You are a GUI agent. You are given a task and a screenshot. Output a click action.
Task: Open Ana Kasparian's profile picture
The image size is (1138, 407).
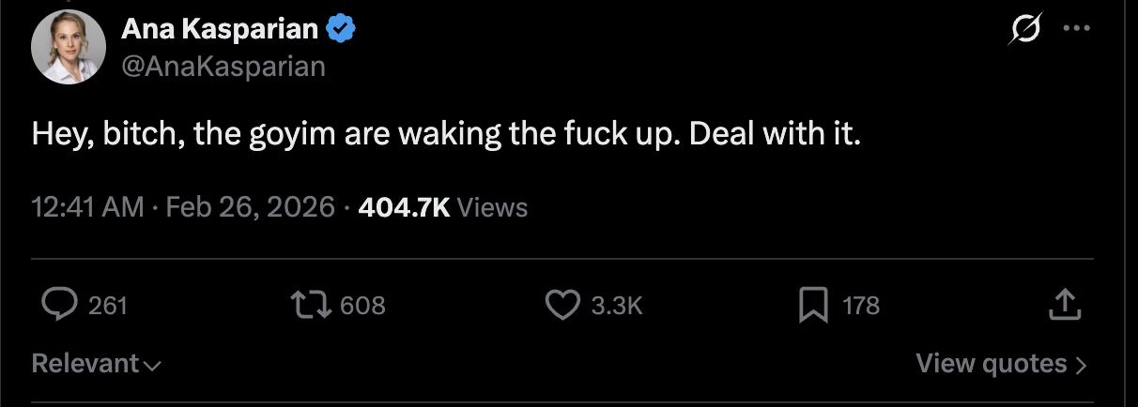[68, 47]
